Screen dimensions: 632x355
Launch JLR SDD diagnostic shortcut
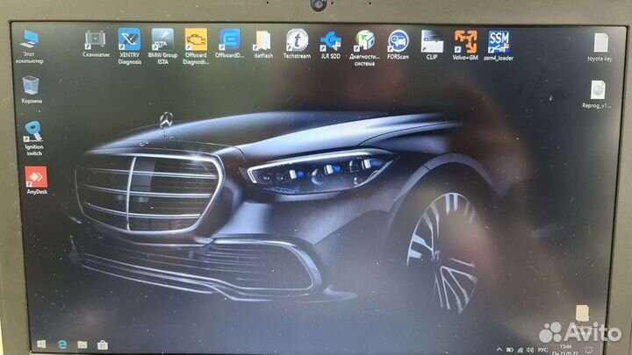331,41
